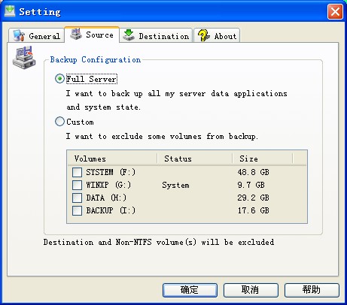Open the About tab
The image size is (347, 305).
[217, 35]
